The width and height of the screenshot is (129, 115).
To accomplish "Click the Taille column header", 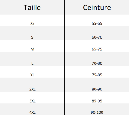I will (x=32, y=8).
